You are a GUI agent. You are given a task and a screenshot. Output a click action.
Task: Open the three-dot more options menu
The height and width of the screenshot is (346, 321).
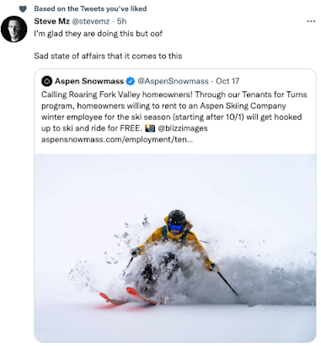click(x=311, y=21)
